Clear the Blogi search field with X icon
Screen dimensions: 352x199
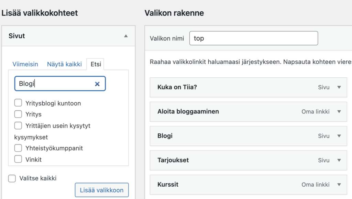97,84
